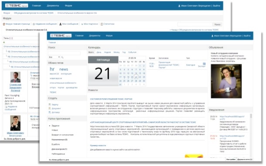Click the document icon under Создать
The image size is (266, 166).
(50, 109)
